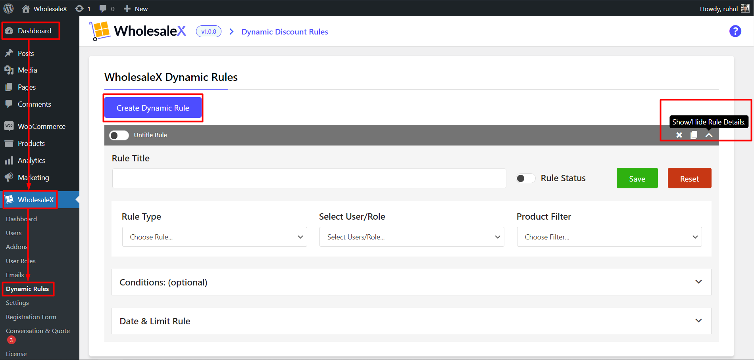Open the Select Users/Role dropdown
Screen dimensions: 754x360
tap(412, 237)
